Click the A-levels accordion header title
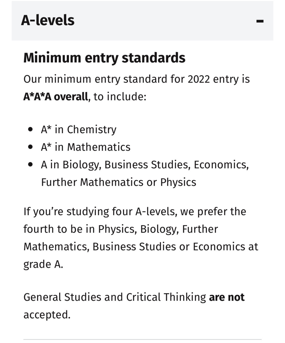 (48, 20)
